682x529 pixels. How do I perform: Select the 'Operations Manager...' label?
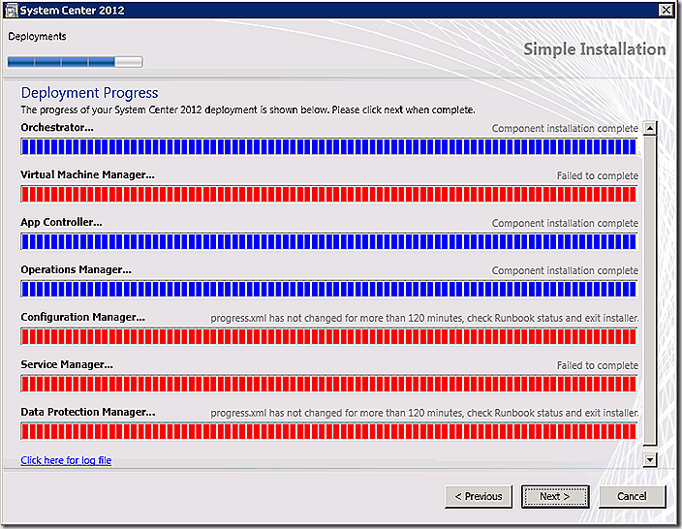tap(77, 269)
